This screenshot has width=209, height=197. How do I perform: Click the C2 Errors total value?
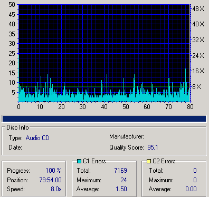click(195, 171)
